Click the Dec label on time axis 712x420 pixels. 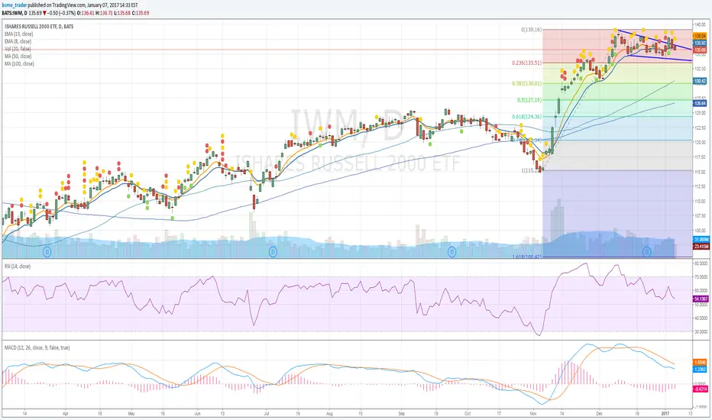(600, 414)
